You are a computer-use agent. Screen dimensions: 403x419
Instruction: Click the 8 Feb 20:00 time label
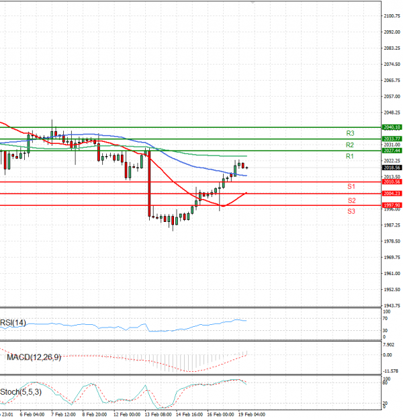(x=95, y=414)
